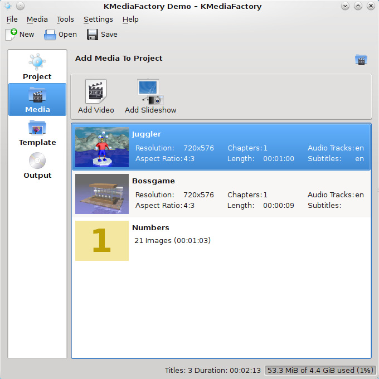379x379 pixels.
Task: Maximize the KMediaFactory window
Action: (358, 6)
